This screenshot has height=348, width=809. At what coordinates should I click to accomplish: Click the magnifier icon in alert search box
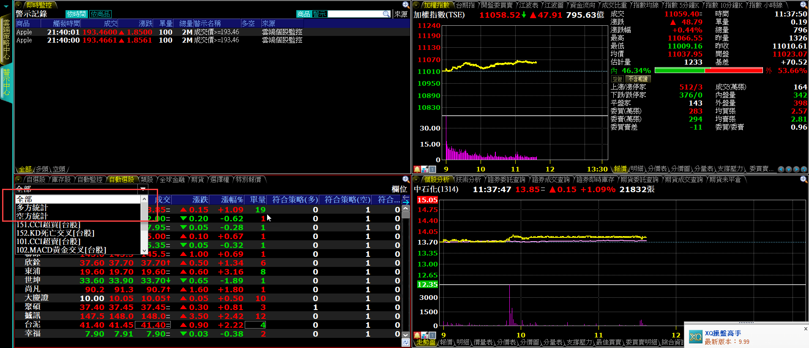386,14
